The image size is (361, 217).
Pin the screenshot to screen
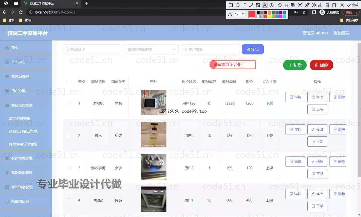click(x=307, y=5)
